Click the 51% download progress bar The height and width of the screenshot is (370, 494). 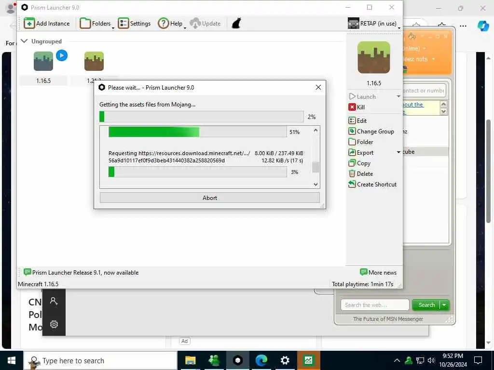[x=197, y=132]
